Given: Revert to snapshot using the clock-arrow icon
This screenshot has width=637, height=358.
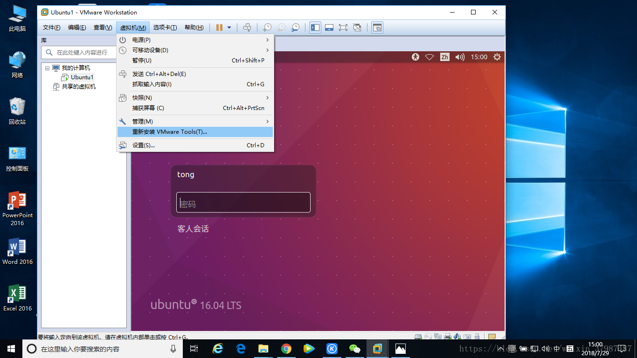Looking at the screenshot, I should (x=281, y=28).
